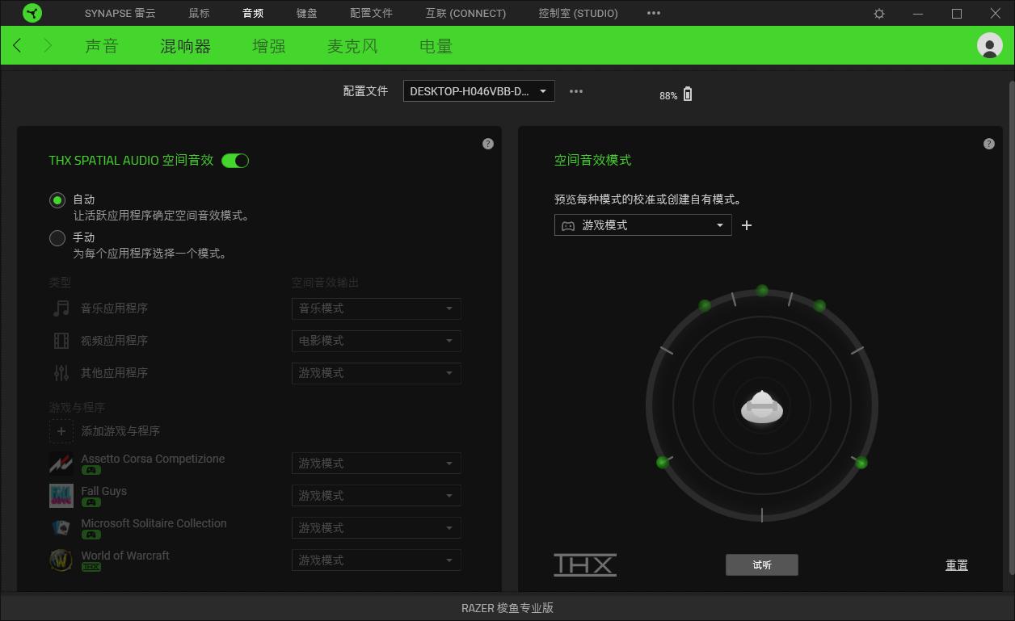Open the 配置文件 profile dropdown
This screenshot has width=1015, height=621.
[x=478, y=90]
